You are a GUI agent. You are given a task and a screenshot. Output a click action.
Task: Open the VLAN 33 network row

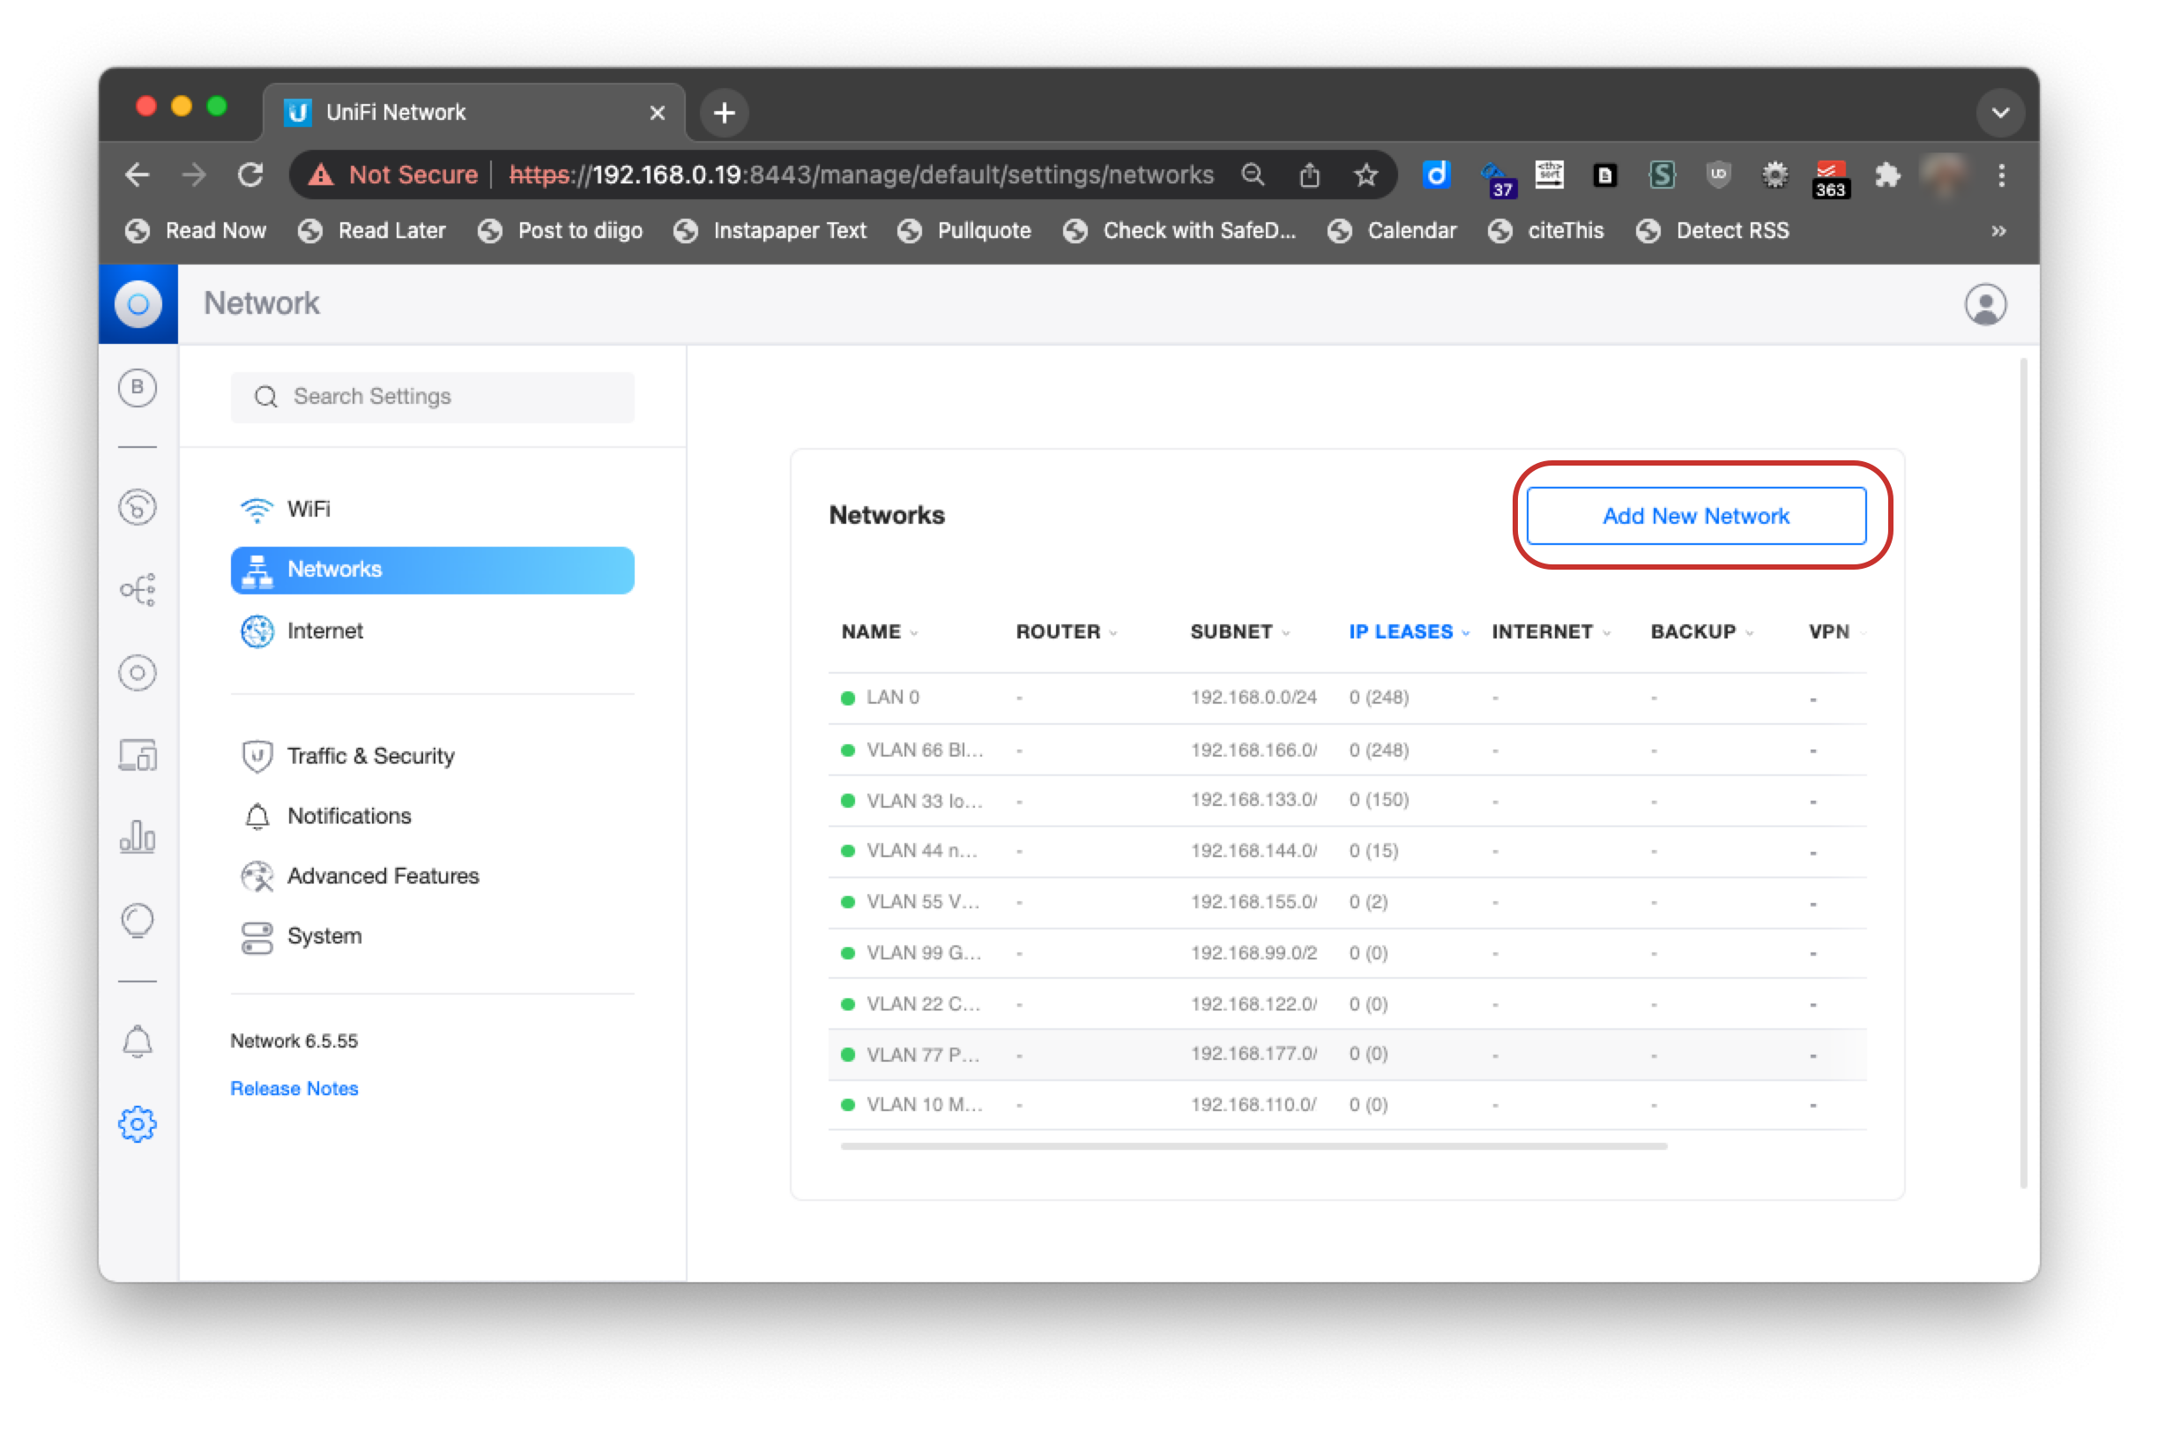(x=1347, y=801)
